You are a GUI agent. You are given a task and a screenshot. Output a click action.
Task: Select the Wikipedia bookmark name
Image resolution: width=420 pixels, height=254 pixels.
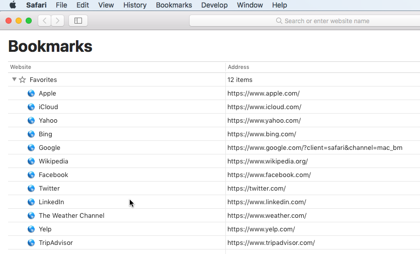(53, 161)
